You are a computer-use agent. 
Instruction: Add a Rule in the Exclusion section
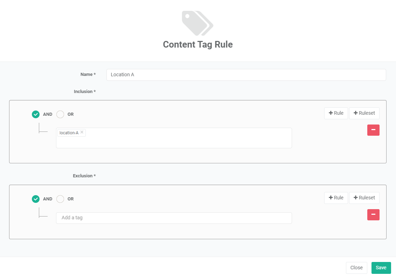pos(336,198)
